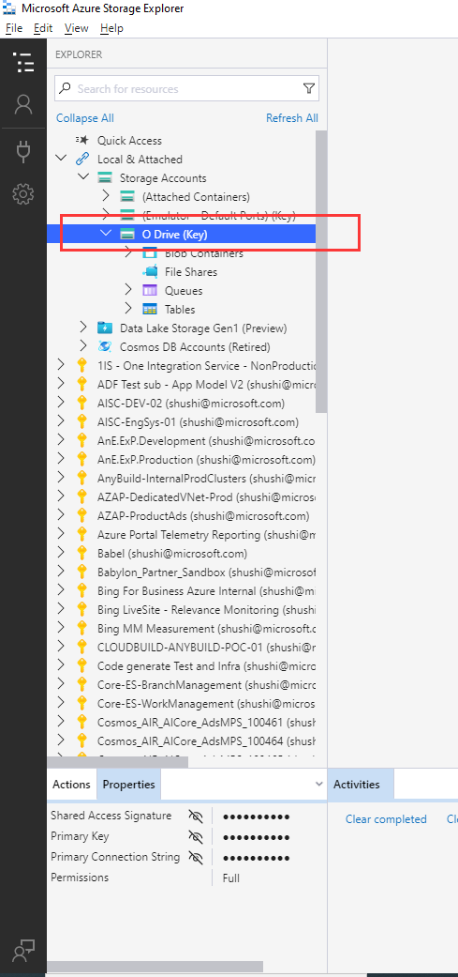Open the Explorer view in the sidebar
The image size is (458, 977).
pyautogui.click(x=23, y=62)
